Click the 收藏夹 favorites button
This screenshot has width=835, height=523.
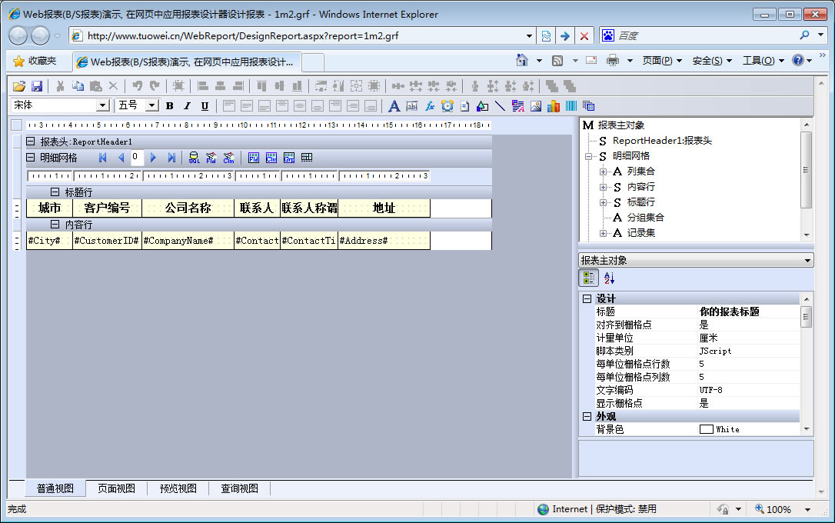coord(35,61)
